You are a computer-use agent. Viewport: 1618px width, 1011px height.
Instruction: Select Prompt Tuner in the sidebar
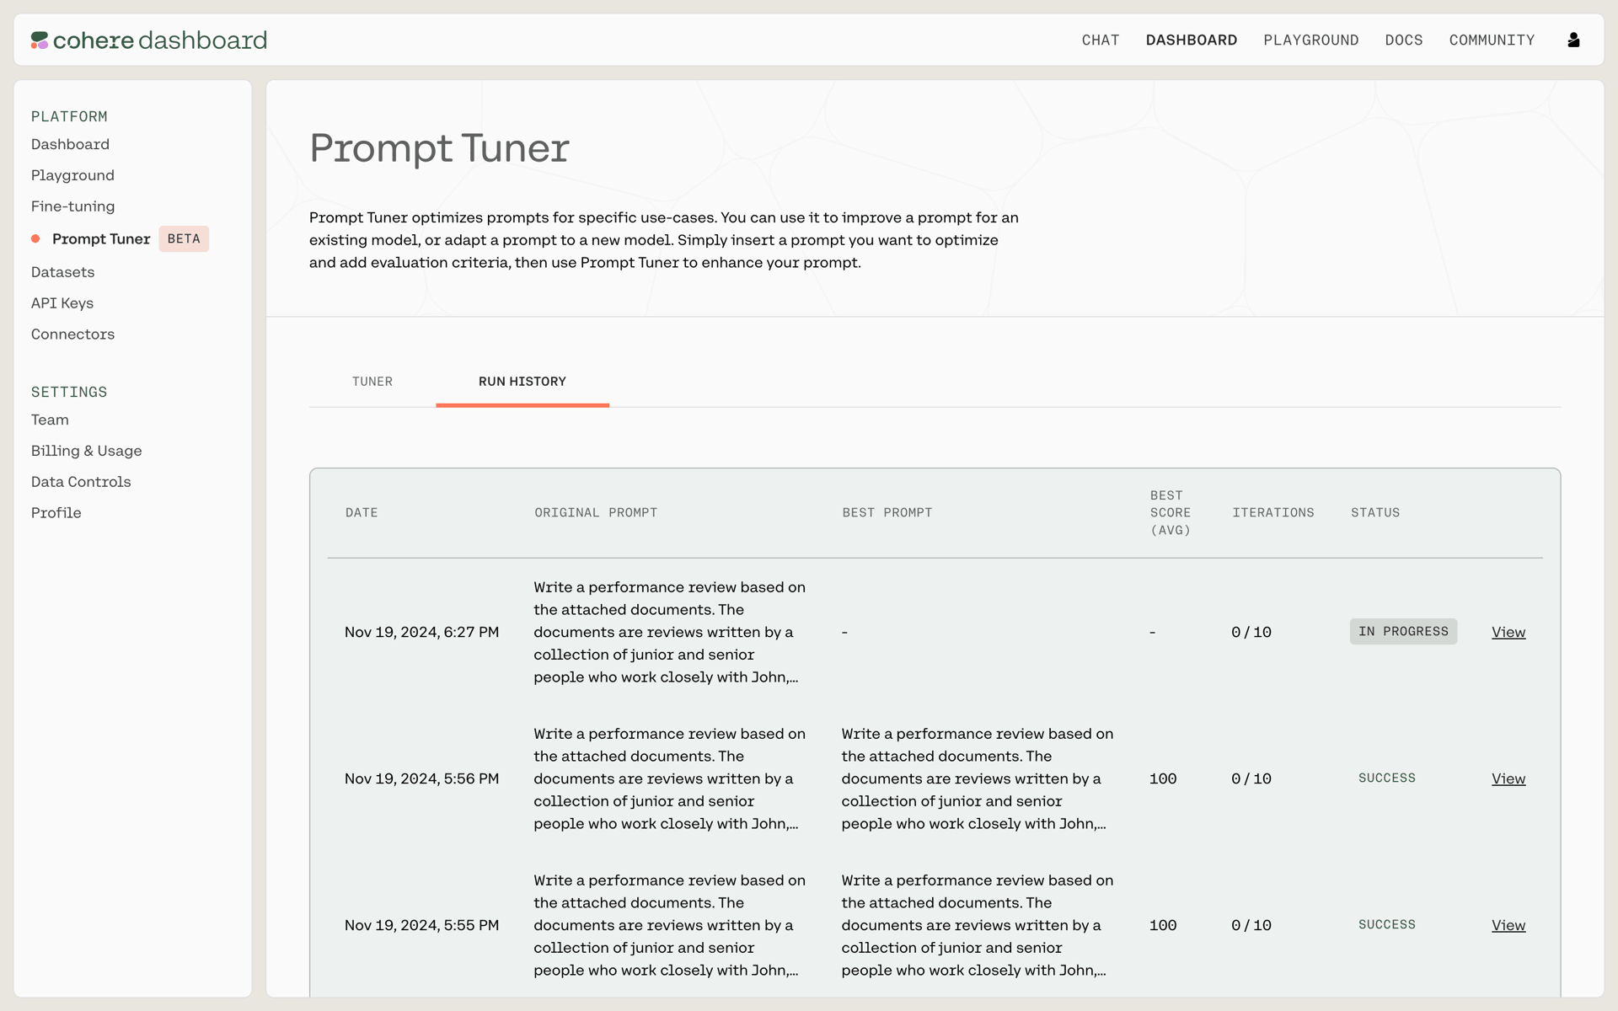coord(101,239)
